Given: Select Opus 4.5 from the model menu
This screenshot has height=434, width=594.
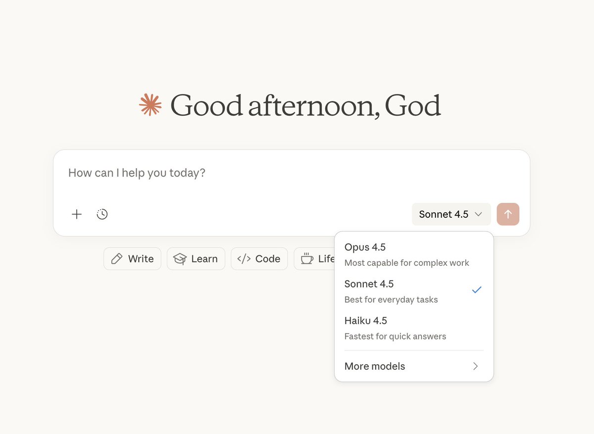Looking at the screenshot, I should 414,254.
